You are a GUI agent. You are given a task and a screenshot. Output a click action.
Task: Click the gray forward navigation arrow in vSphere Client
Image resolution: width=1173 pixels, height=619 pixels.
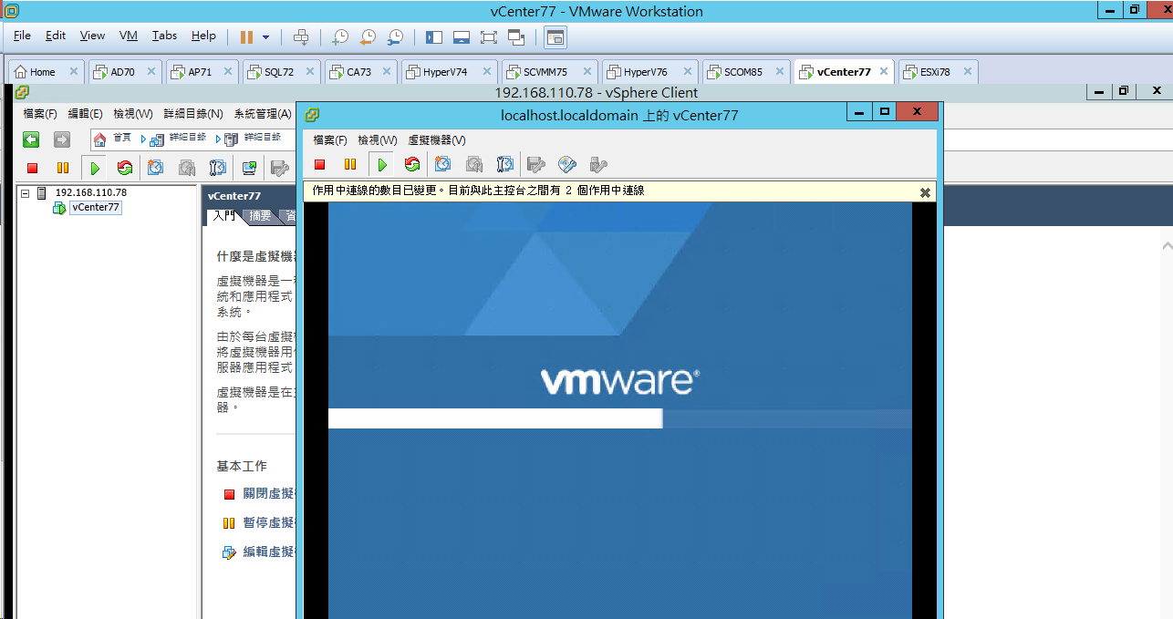62,139
